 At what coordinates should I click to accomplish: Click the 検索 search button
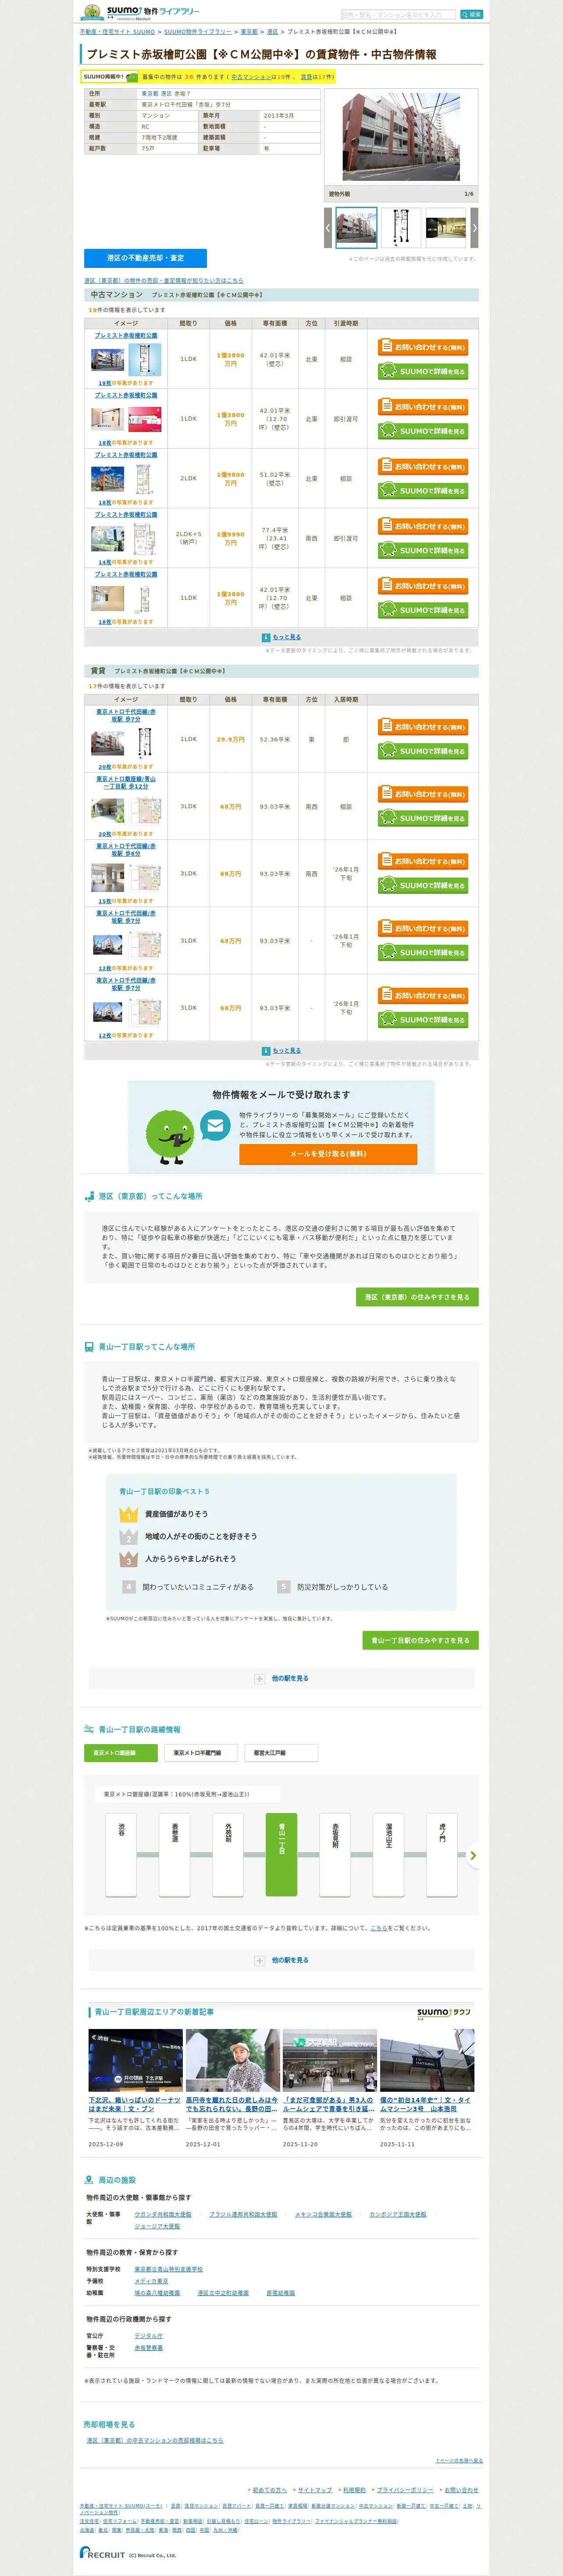click(471, 15)
